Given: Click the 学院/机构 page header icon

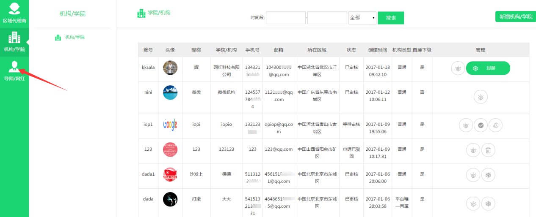Looking at the screenshot, I should click(141, 14).
